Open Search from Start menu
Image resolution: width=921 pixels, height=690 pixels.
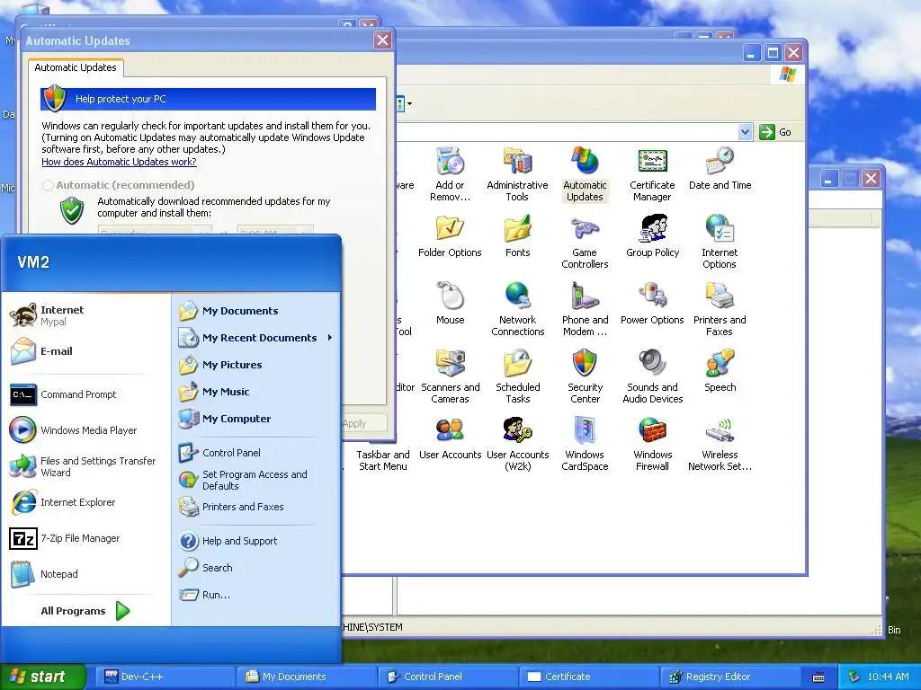click(x=255, y=568)
